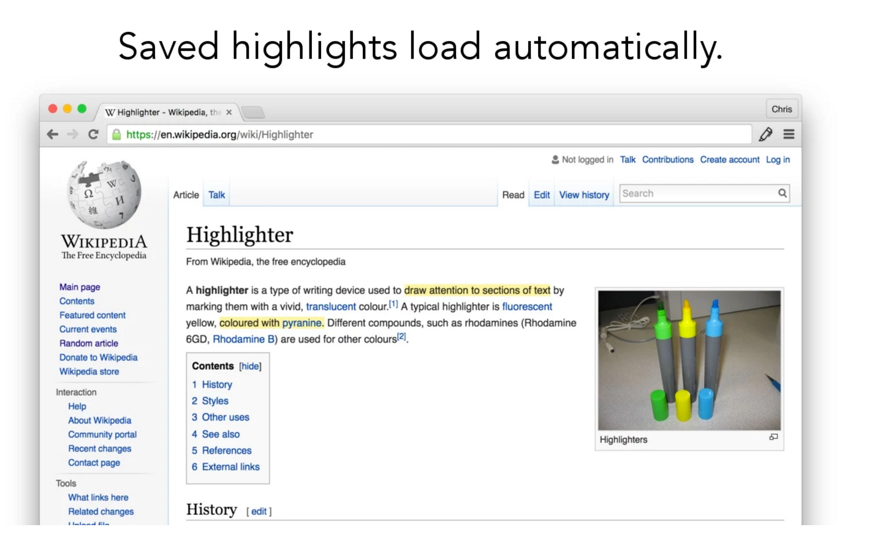Open Related changes
Image resolution: width=869 pixels, height=557 pixels.
click(x=101, y=512)
